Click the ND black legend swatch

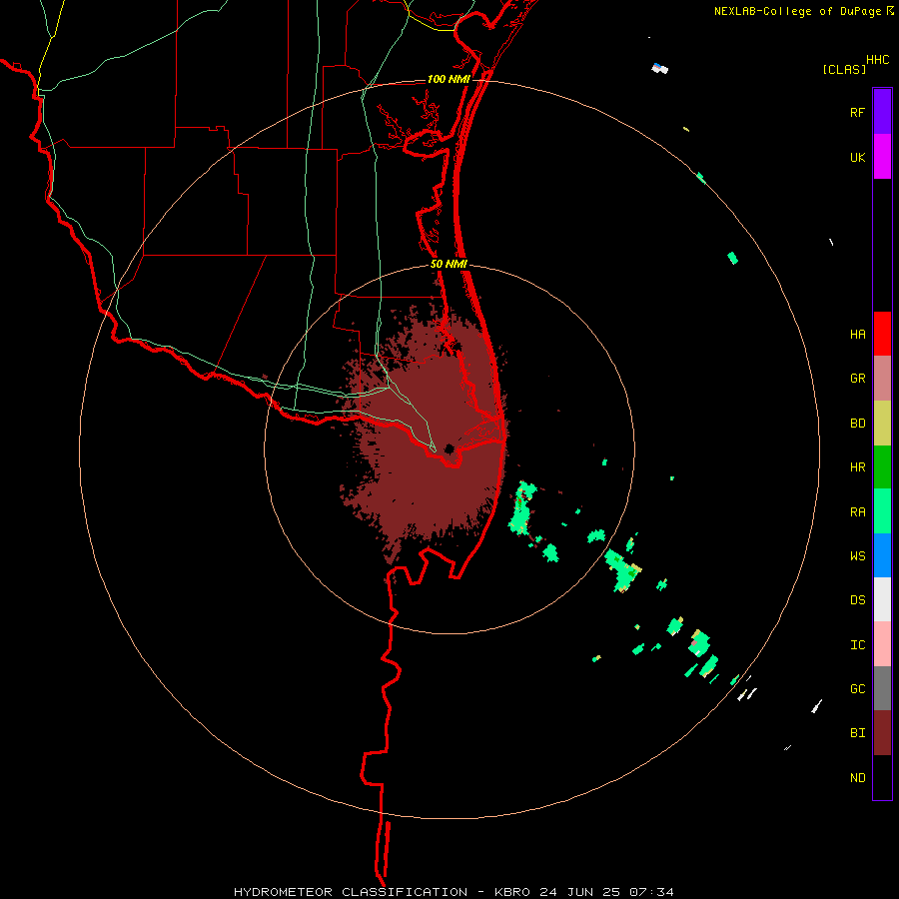(882, 777)
